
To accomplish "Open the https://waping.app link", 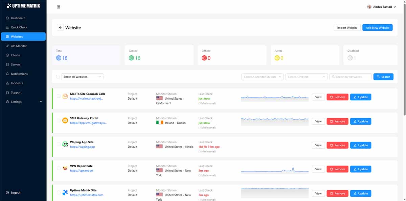I will click(83, 147).
